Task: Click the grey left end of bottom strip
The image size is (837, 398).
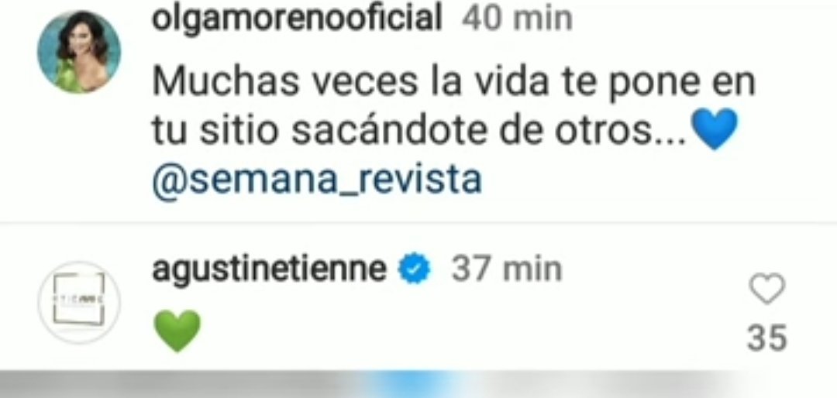Action: (53, 384)
